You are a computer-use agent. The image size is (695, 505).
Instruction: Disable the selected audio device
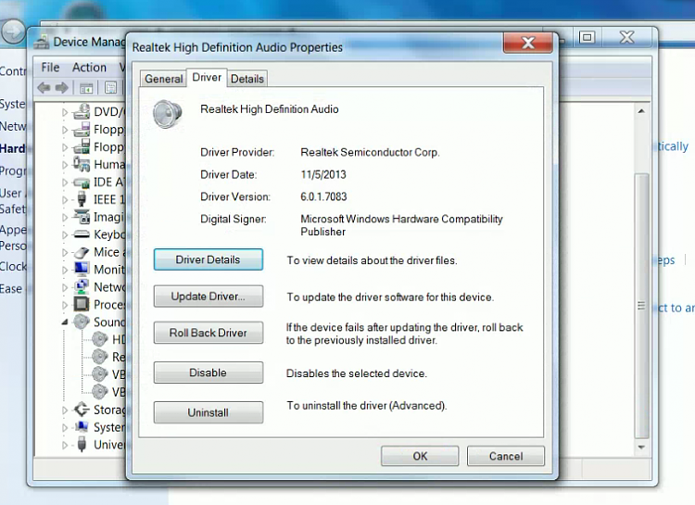pyautogui.click(x=208, y=372)
